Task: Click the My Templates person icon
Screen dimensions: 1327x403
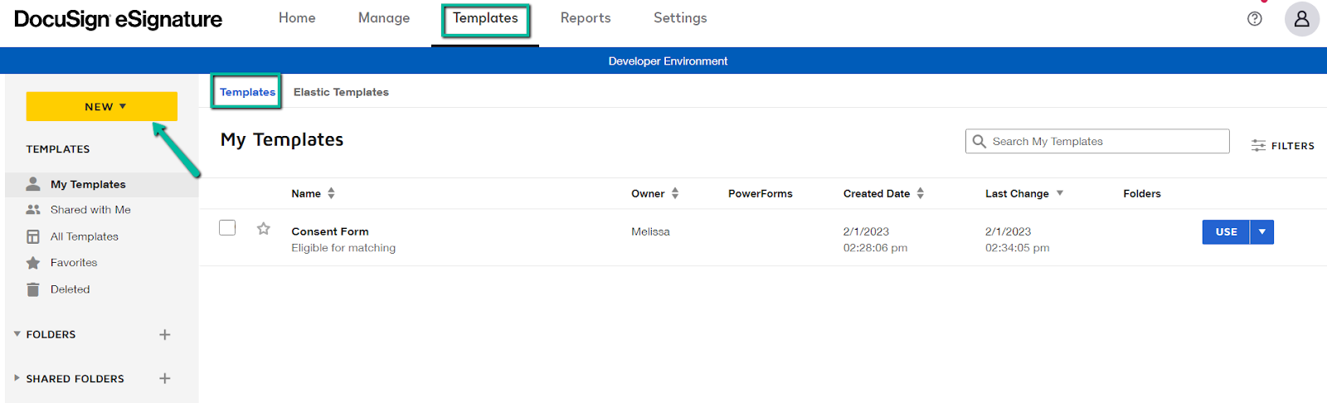Action: [x=33, y=184]
